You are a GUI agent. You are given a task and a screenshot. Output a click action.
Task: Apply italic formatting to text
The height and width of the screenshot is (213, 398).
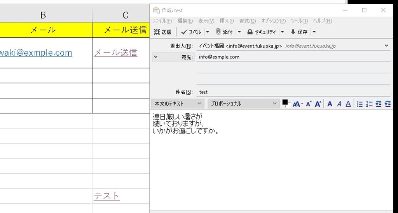(x=339, y=104)
